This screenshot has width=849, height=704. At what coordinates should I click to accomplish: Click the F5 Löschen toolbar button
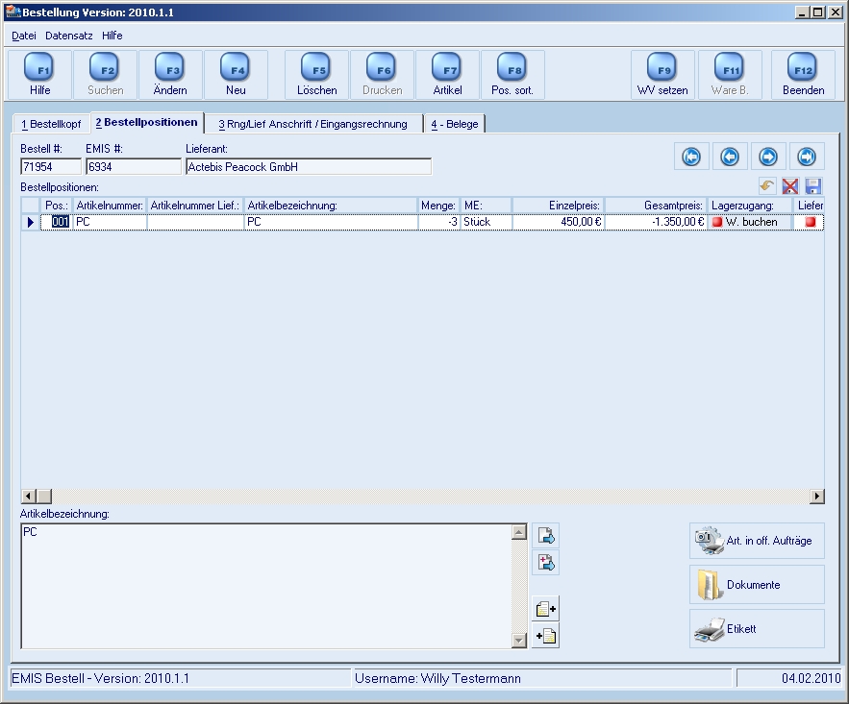[316, 75]
